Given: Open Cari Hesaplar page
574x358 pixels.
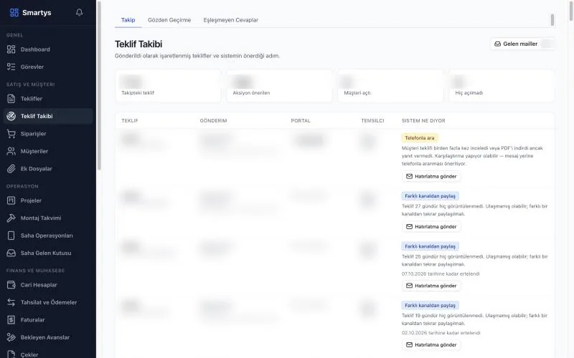Looking at the screenshot, I should coord(48,285).
